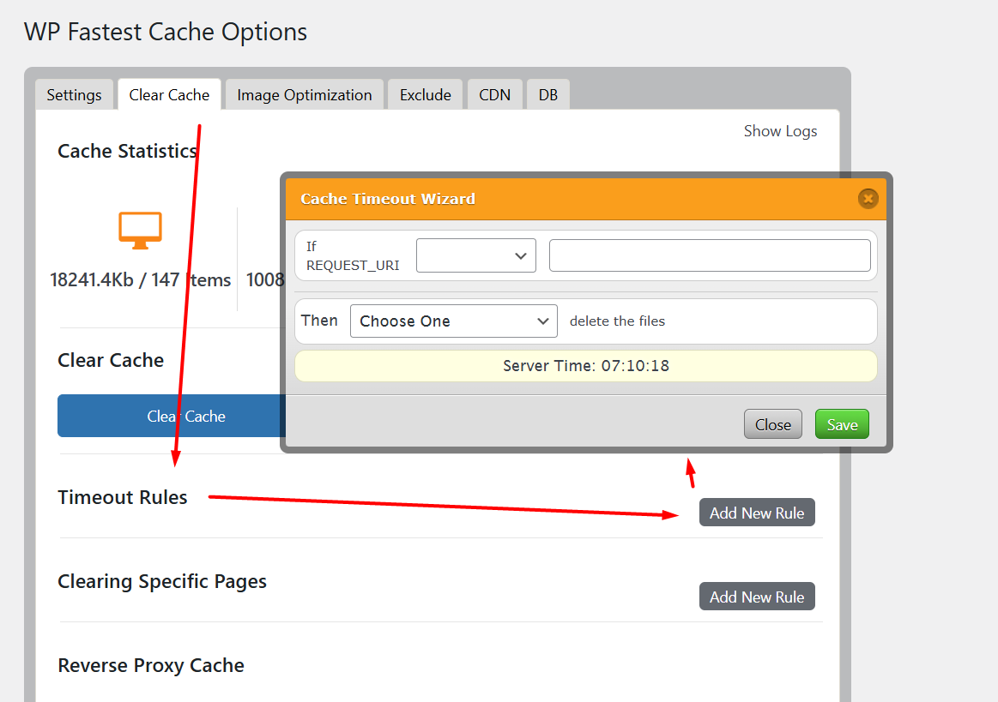Save the cache timeout rule
998x702 pixels.
tap(842, 424)
